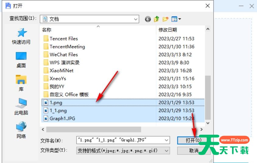Click the vertical scrollbar down arrow
This screenshot has height=163, width=257.
(x=208, y=123)
